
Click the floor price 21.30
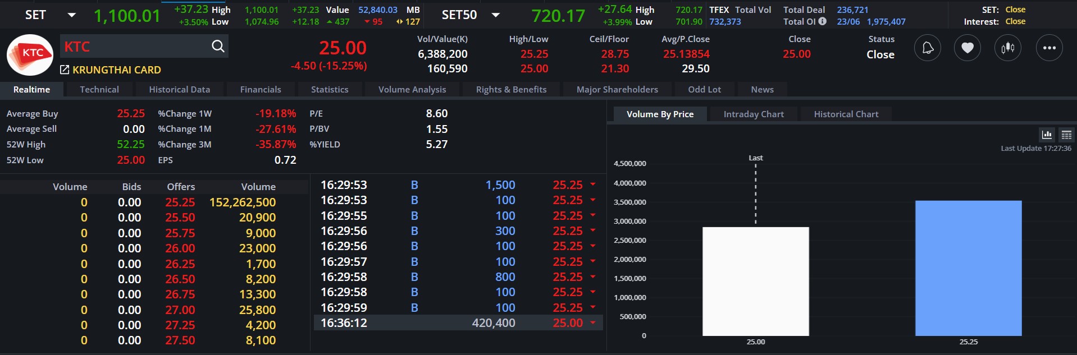pyautogui.click(x=615, y=68)
